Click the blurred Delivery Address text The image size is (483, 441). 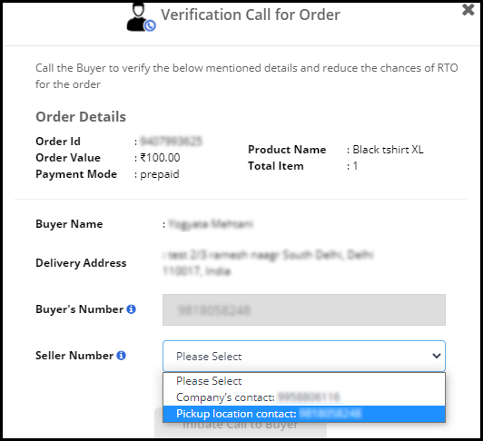[x=268, y=262]
